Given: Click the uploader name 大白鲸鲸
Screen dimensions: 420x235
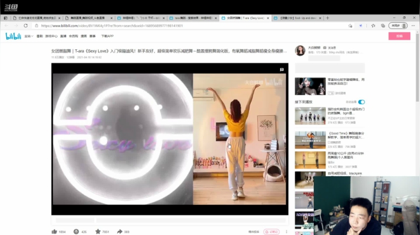Looking at the screenshot, I should point(314,48).
